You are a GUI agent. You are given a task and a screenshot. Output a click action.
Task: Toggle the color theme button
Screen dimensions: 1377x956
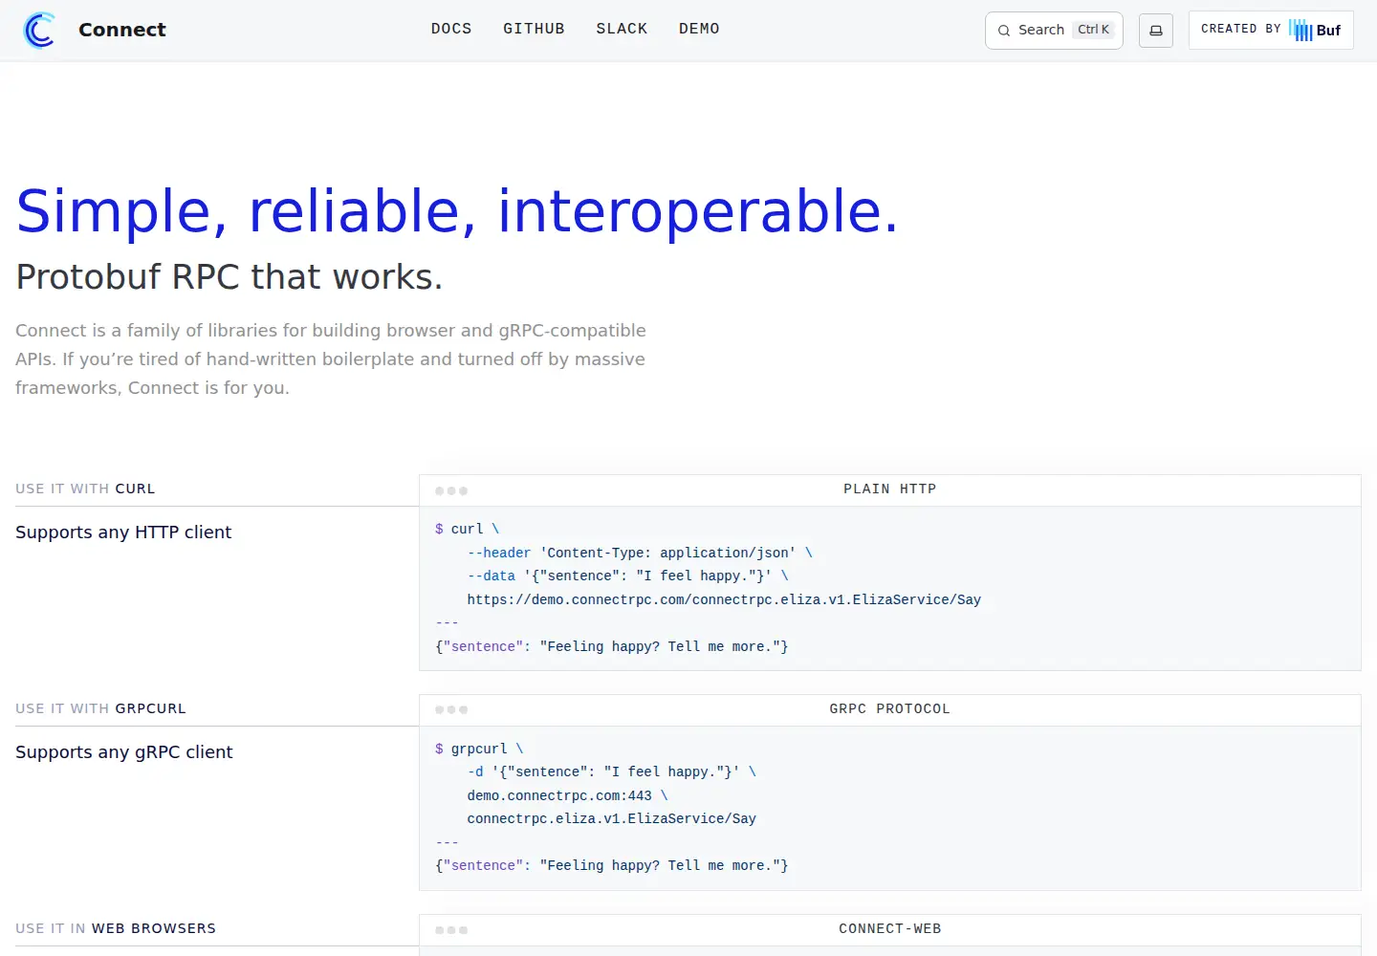click(x=1156, y=31)
